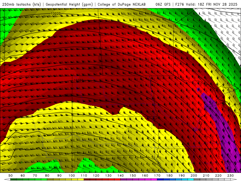Click the 130 legend number

(108, 176)
